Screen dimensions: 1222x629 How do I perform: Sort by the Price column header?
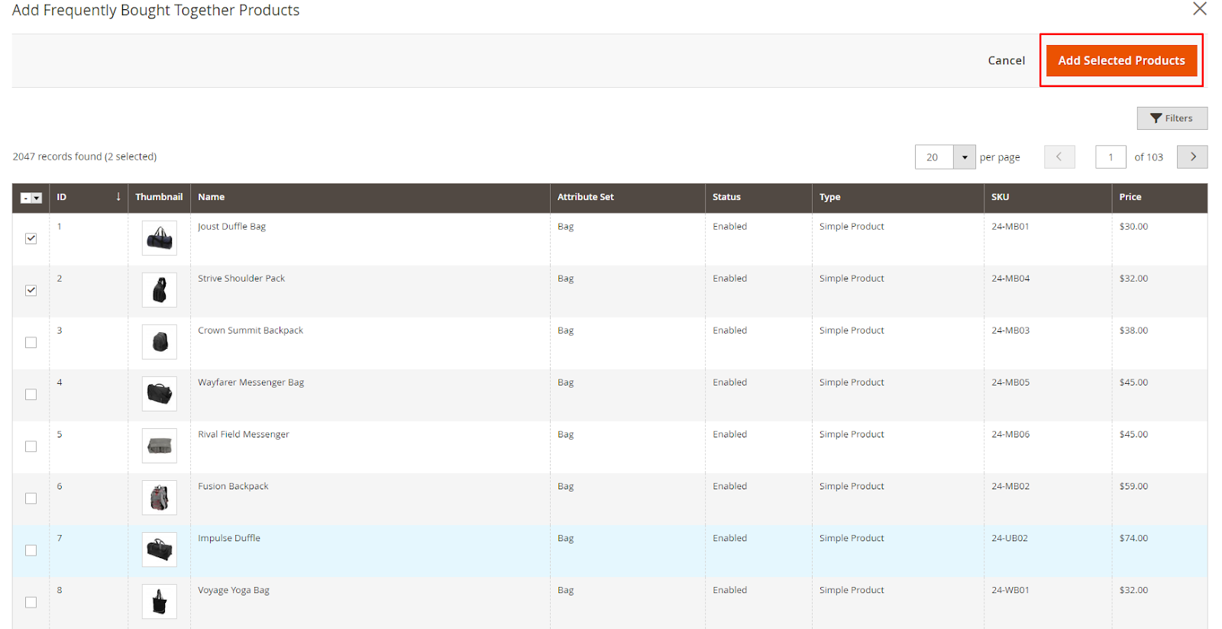tap(1130, 197)
